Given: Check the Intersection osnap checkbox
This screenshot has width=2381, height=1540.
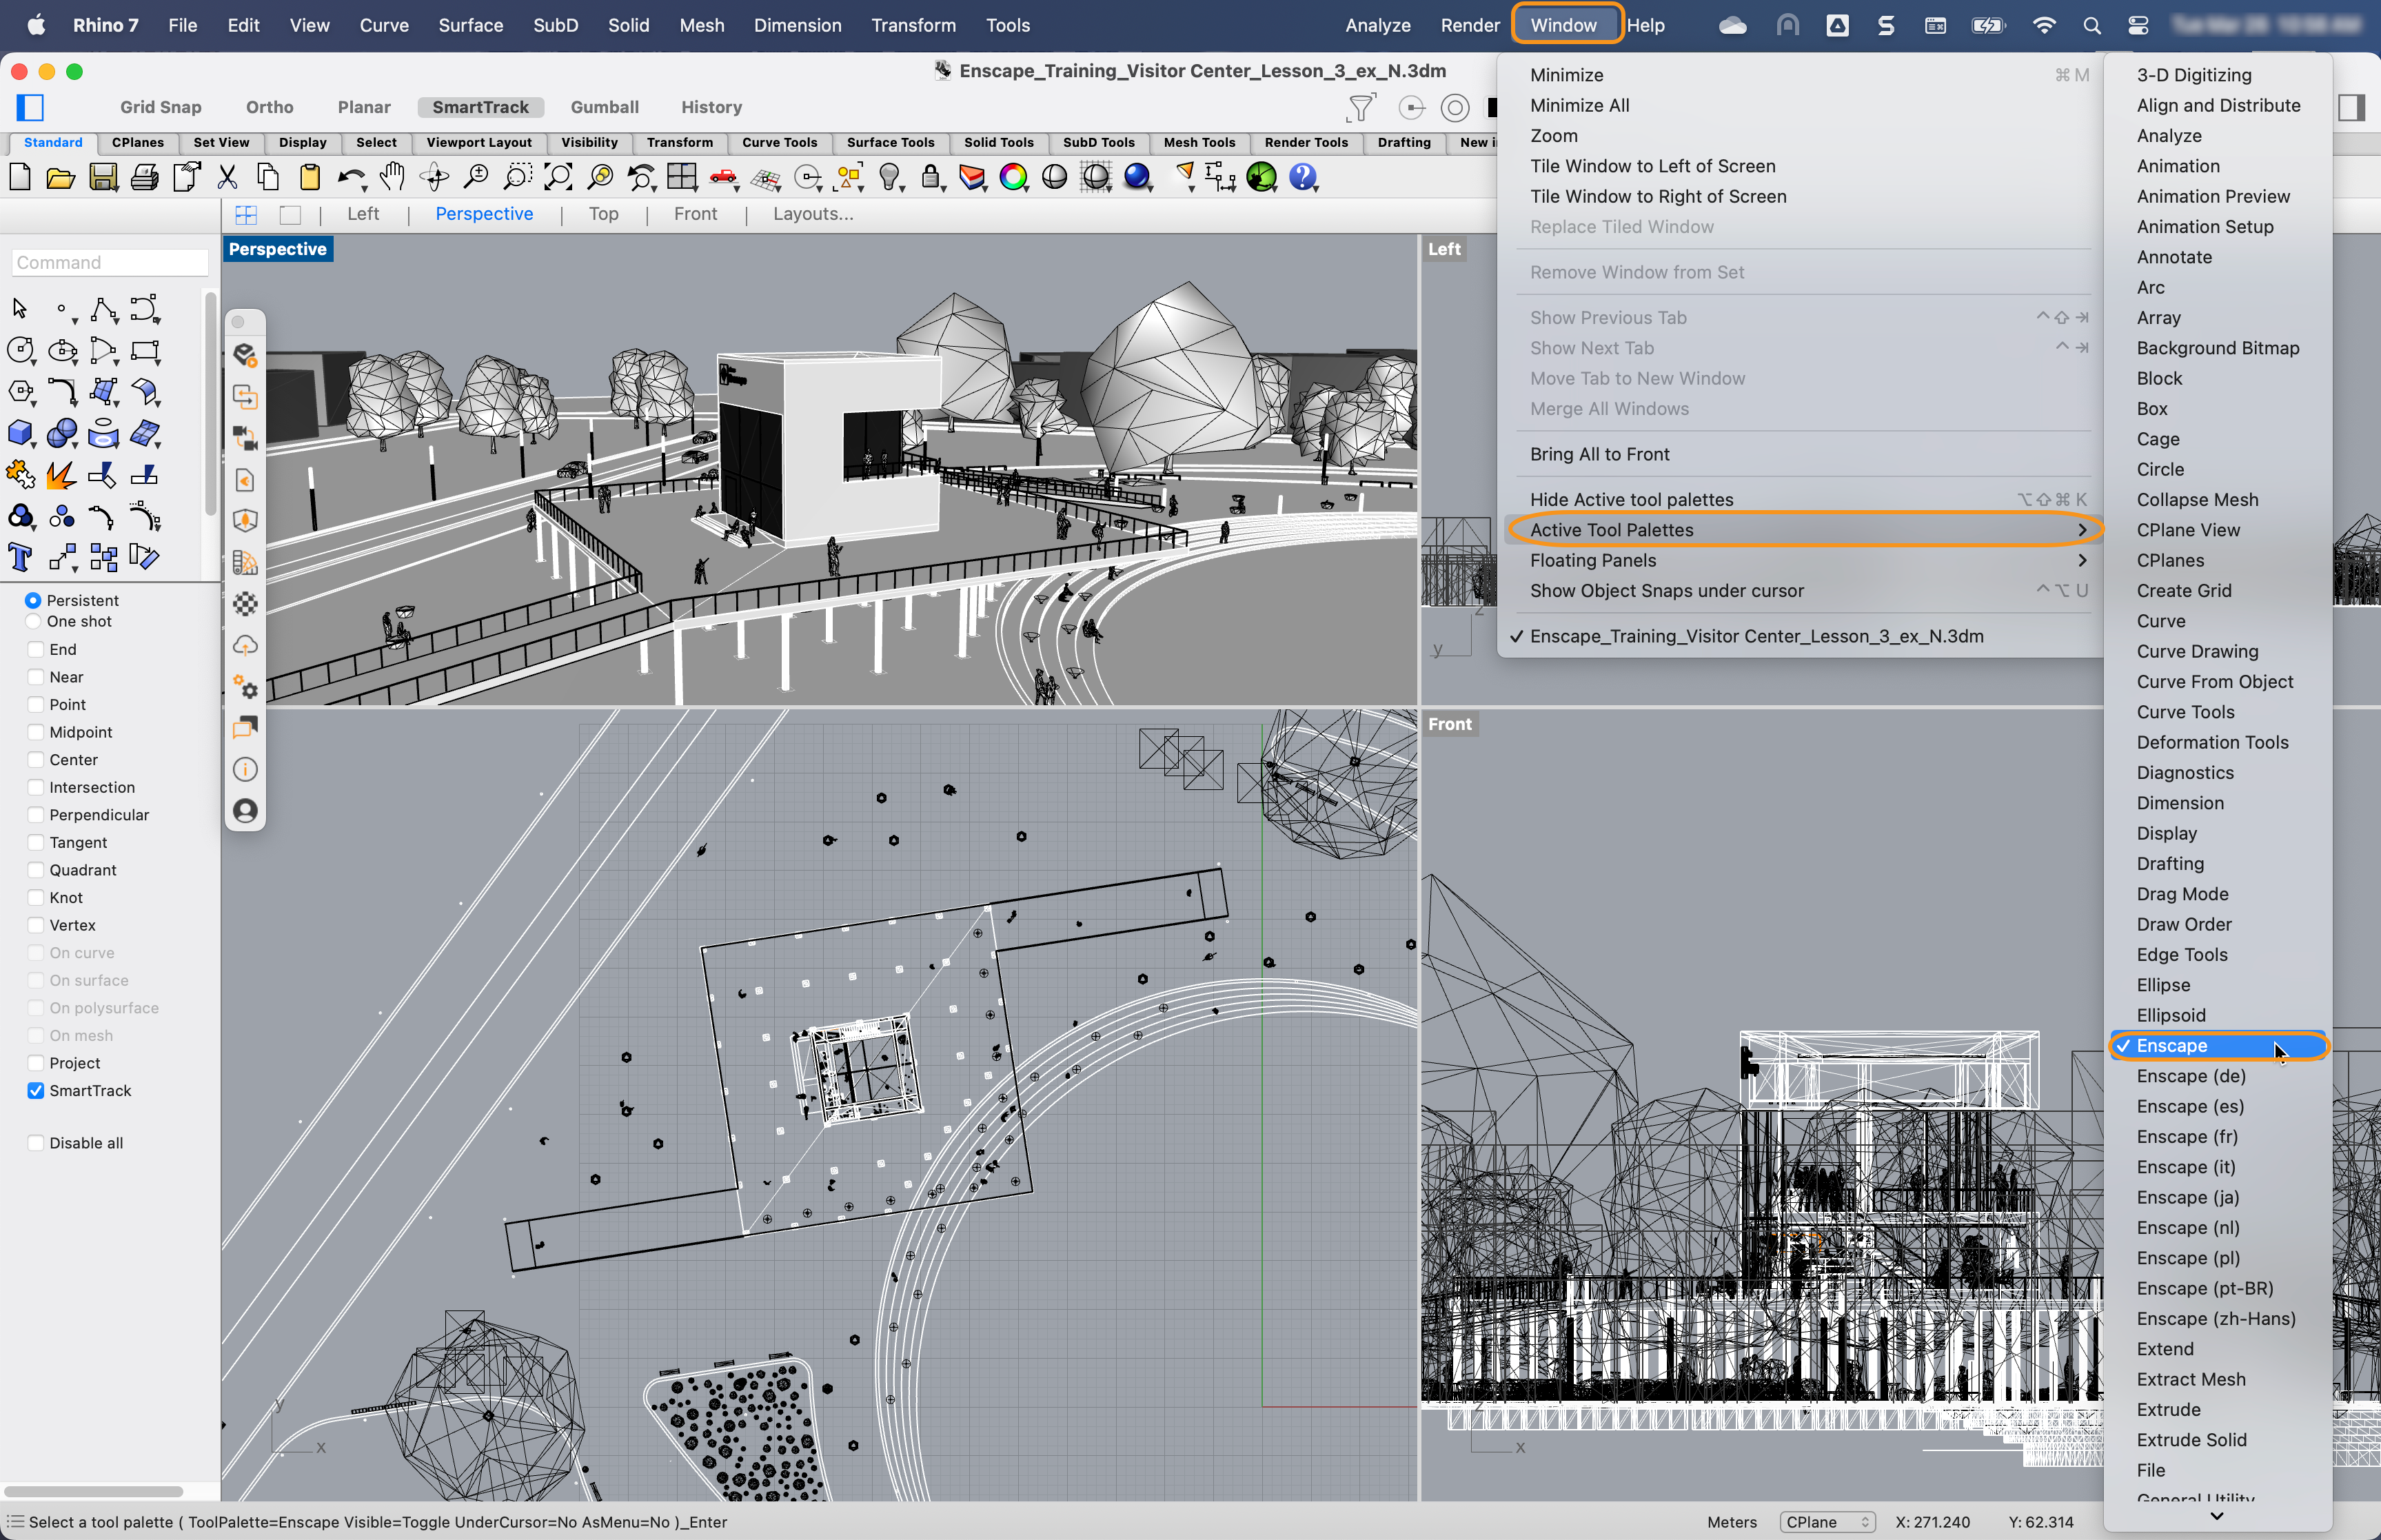Looking at the screenshot, I should pos(36,787).
